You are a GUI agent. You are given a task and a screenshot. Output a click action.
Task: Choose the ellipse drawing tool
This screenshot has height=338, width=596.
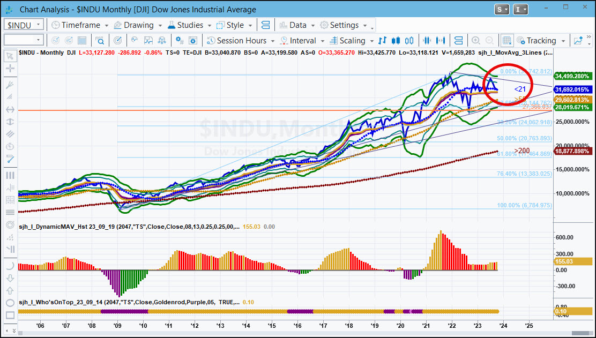coord(10,303)
